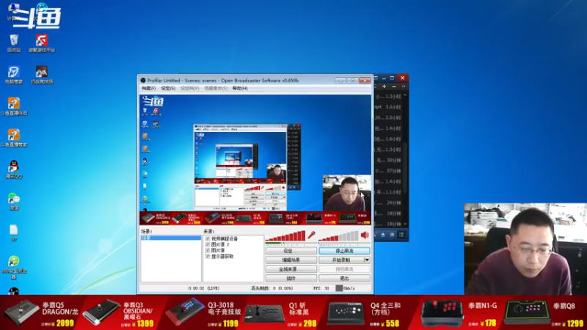Click the 设定... button in OBS

point(291,251)
